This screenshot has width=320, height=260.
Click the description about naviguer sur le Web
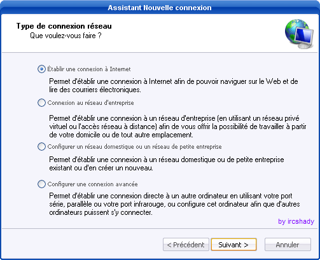[x=174, y=85]
